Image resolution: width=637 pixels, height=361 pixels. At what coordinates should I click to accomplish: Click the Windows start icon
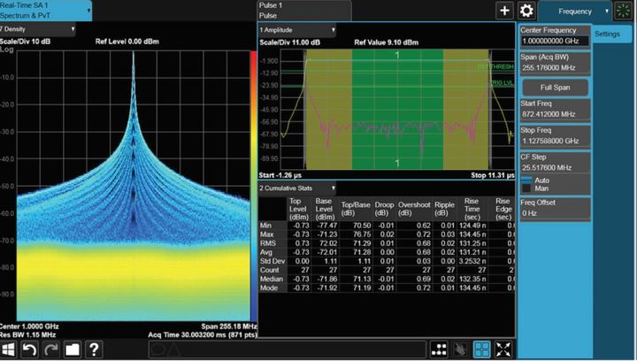pos(9,349)
